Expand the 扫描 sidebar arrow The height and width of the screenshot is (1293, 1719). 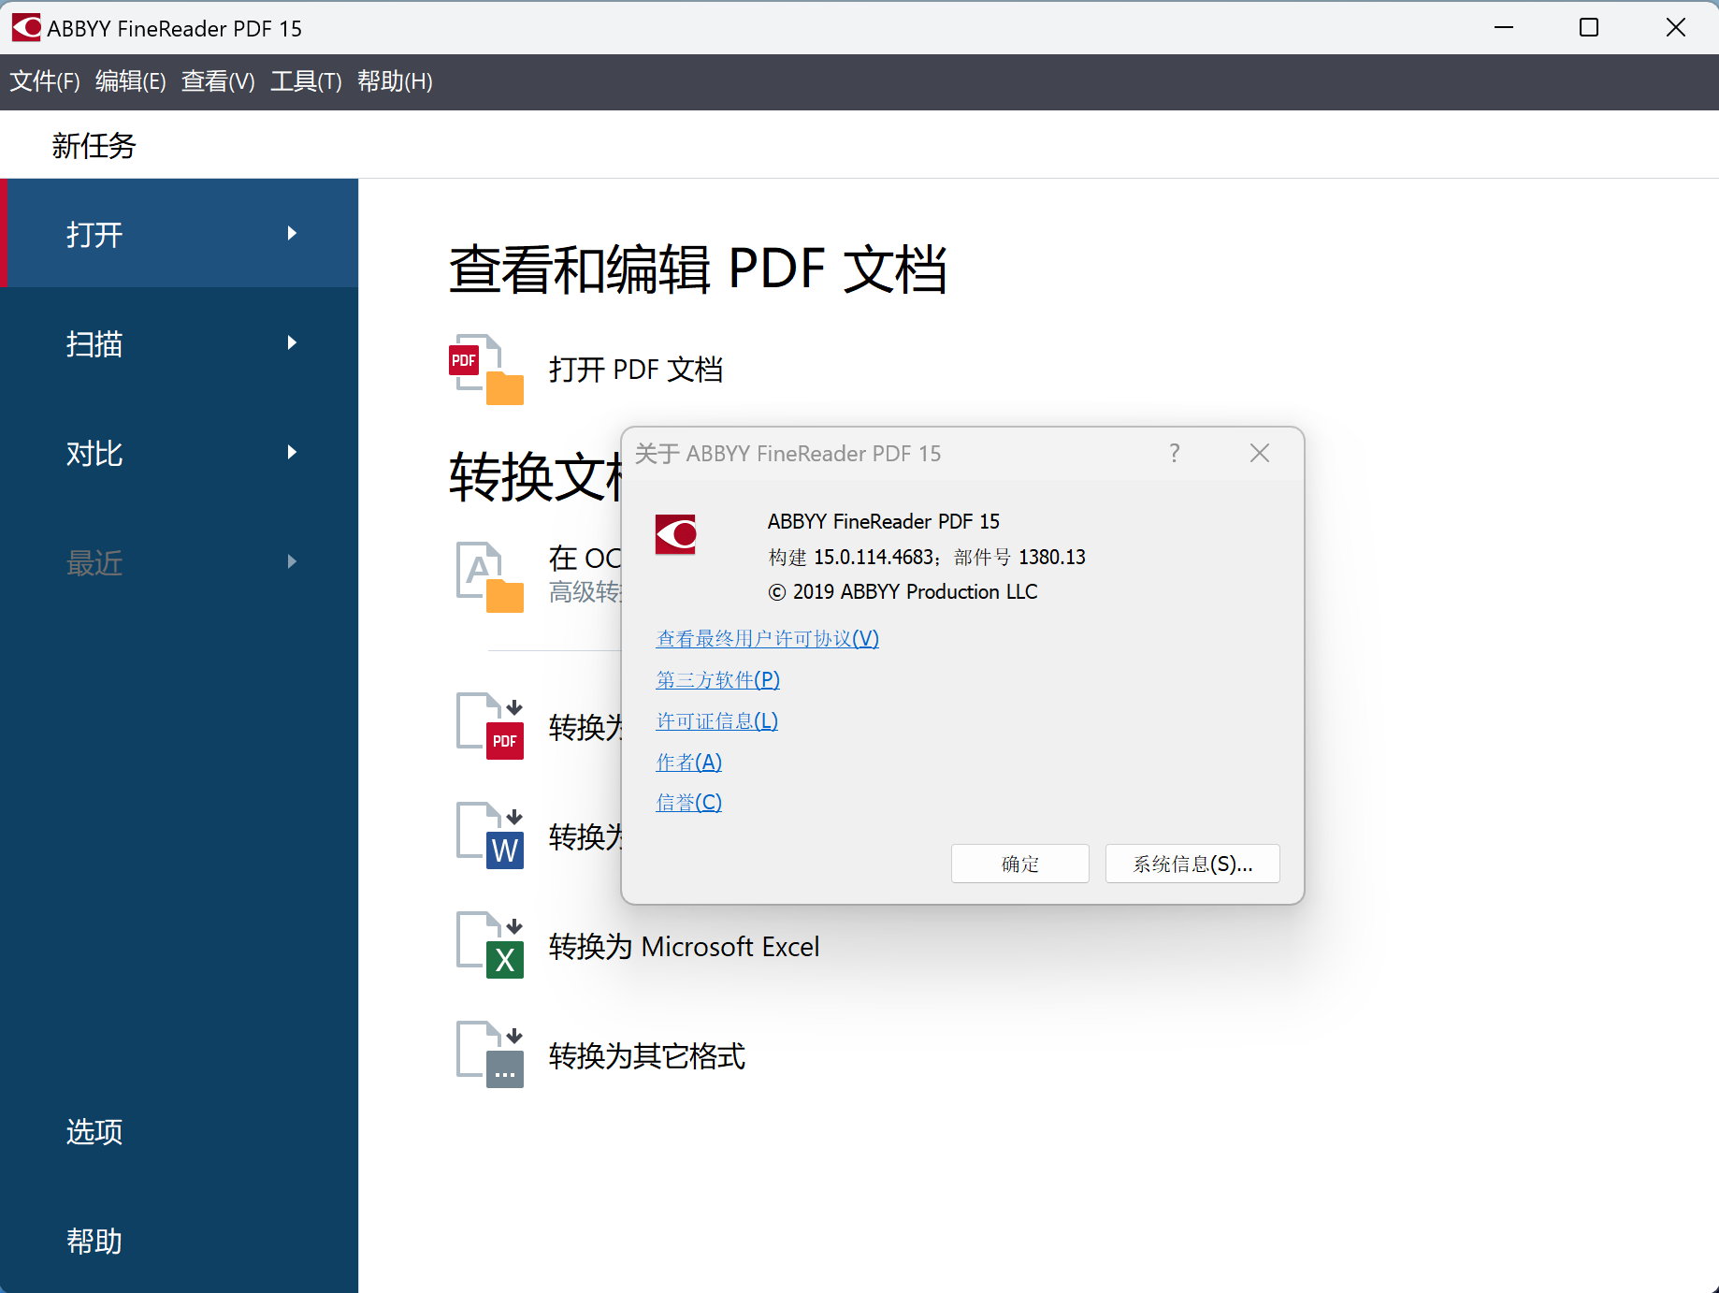(x=292, y=342)
